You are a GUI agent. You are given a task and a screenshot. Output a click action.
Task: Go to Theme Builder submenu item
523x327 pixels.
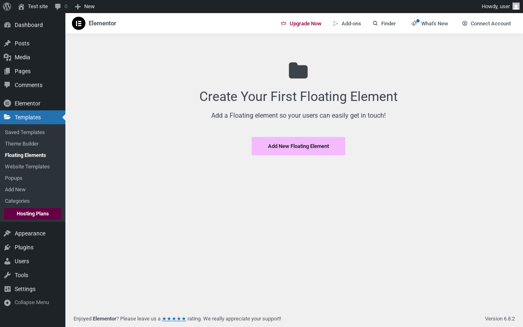(x=22, y=144)
